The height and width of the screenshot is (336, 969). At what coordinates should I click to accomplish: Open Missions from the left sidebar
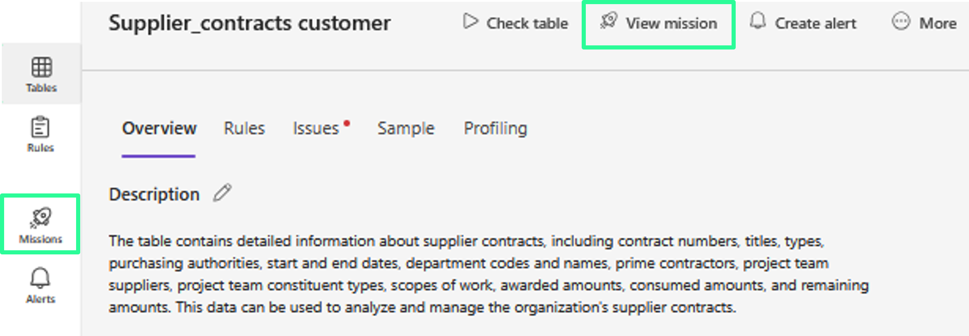click(41, 224)
